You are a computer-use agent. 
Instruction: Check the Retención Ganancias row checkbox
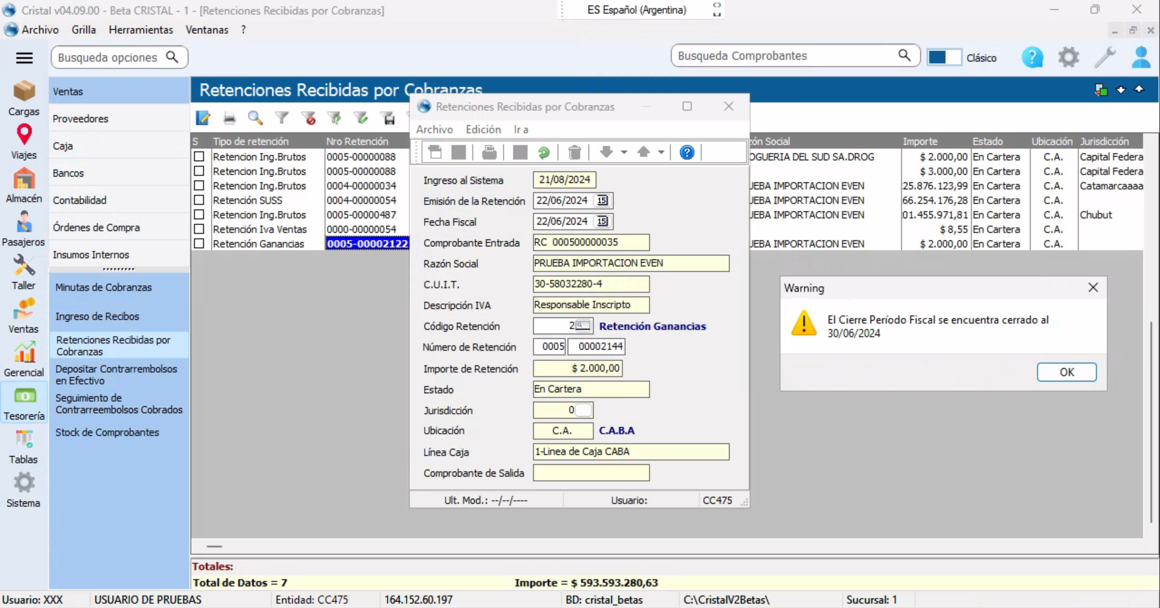[x=199, y=244]
